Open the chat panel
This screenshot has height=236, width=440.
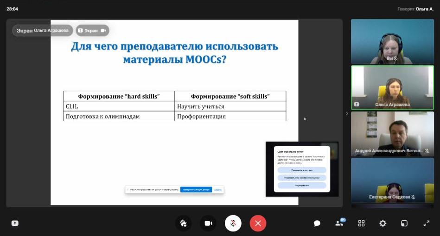(317, 223)
